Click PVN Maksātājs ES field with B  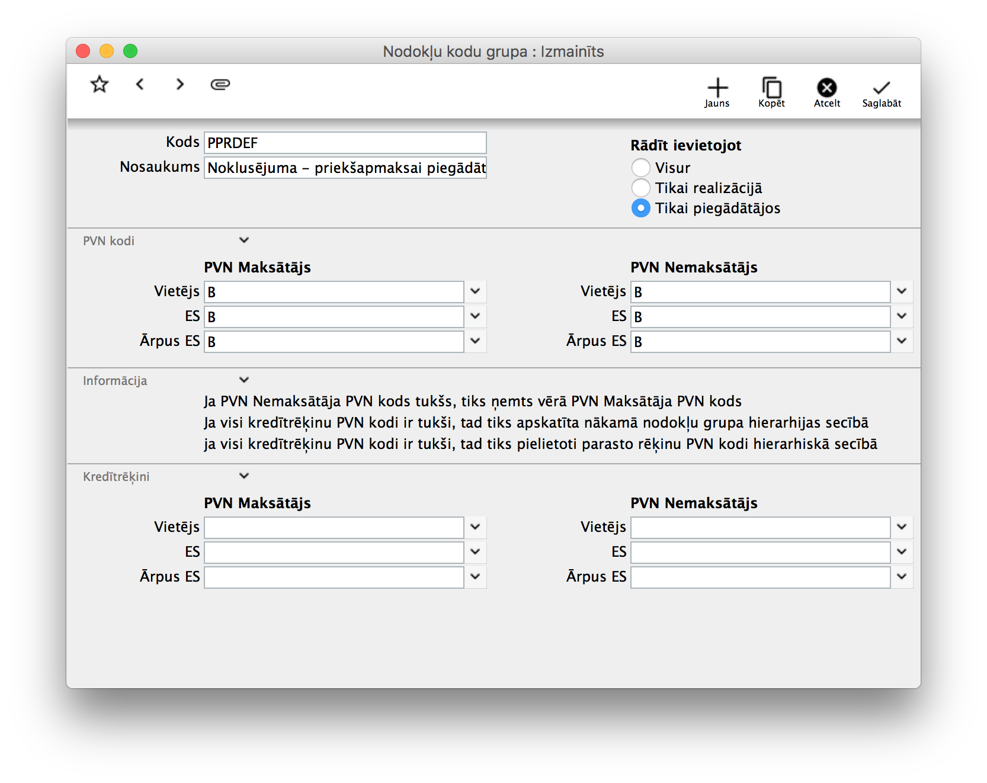(334, 317)
